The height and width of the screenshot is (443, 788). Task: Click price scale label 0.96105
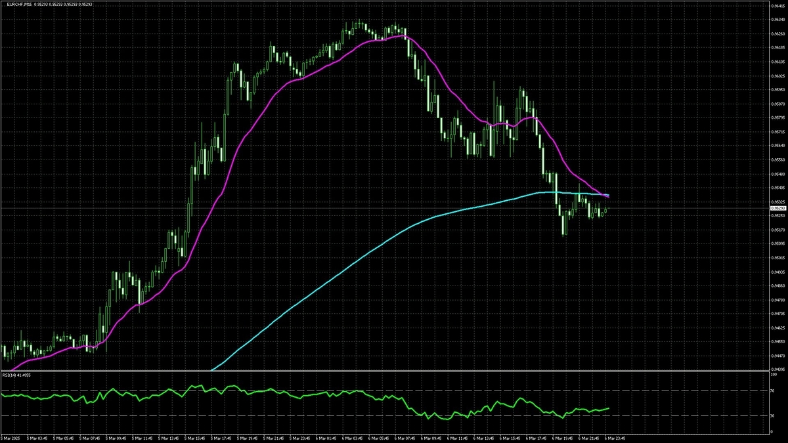[778, 62]
